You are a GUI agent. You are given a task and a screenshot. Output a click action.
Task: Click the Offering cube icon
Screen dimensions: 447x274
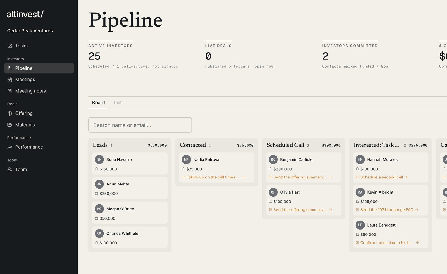pos(10,113)
